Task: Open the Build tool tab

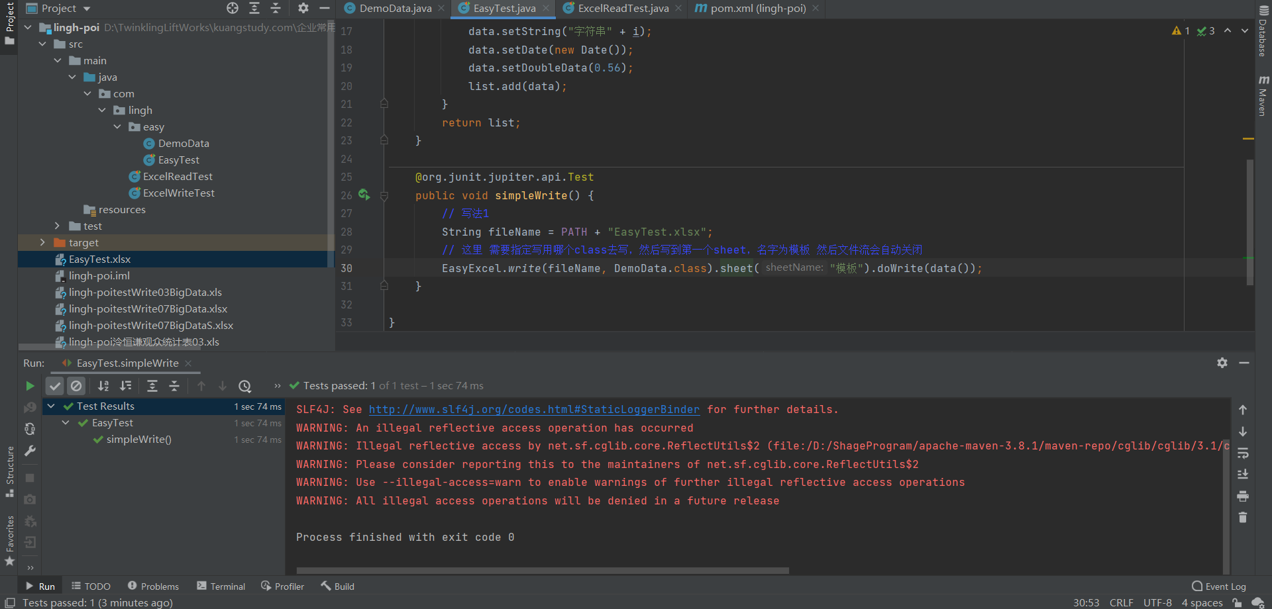Action: point(337,586)
